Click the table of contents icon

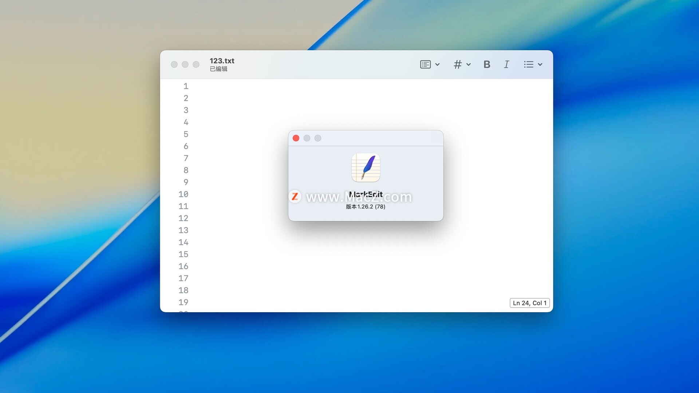(x=425, y=64)
